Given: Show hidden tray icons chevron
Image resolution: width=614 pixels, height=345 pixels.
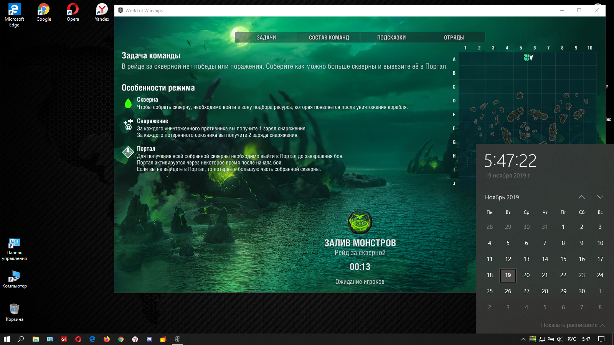Looking at the screenshot, I should (523, 339).
